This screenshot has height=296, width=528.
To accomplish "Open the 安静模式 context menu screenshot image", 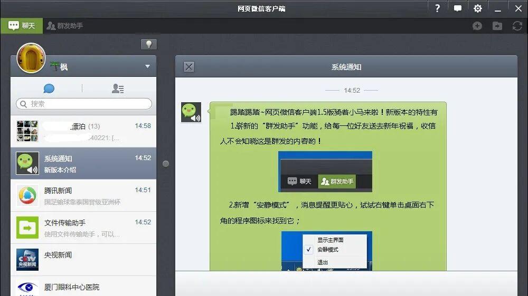I will point(327,251).
